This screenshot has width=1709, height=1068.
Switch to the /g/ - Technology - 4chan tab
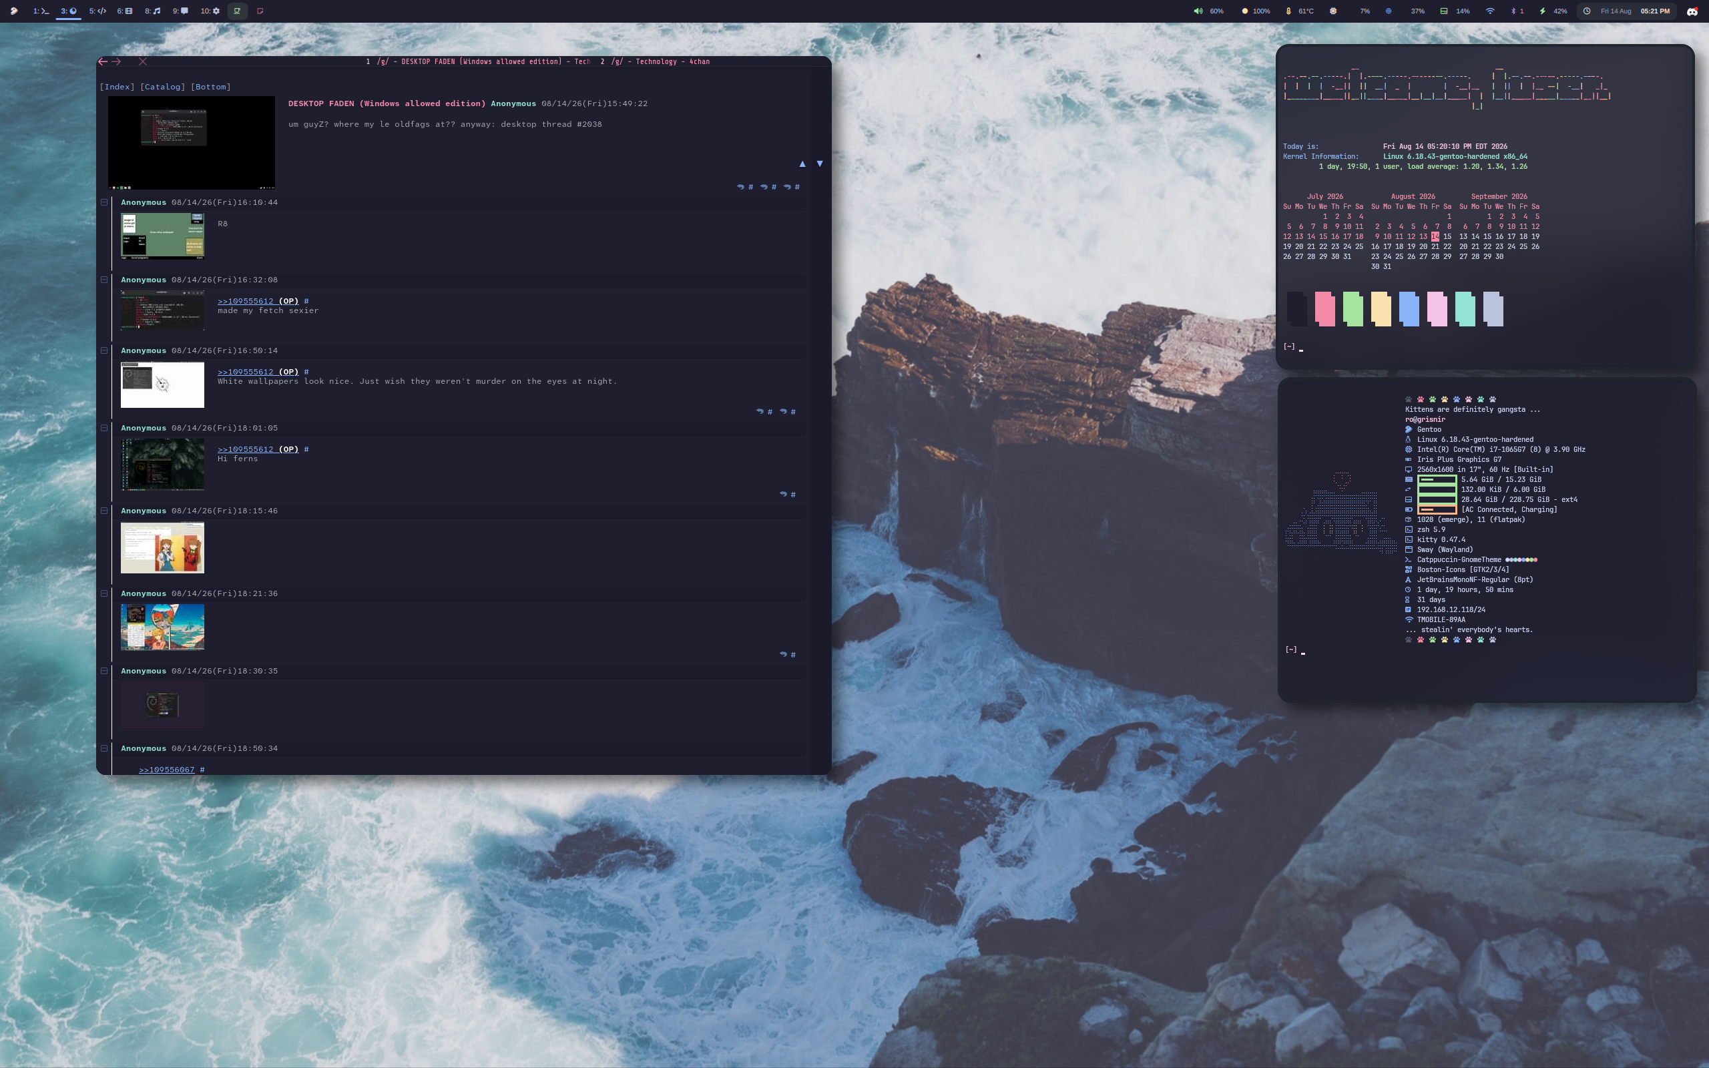click(655, 61)
